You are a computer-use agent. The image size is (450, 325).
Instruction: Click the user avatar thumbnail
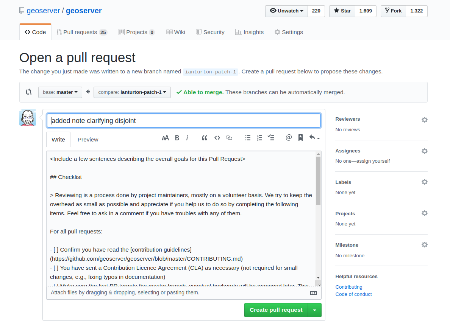point(28,117)
